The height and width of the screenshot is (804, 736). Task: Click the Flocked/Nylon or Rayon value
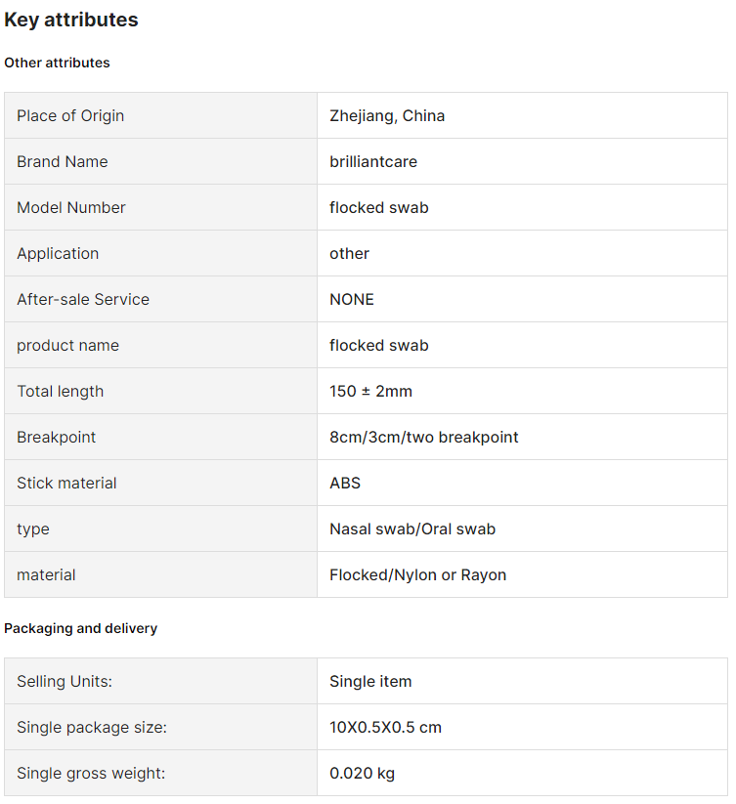417,574
